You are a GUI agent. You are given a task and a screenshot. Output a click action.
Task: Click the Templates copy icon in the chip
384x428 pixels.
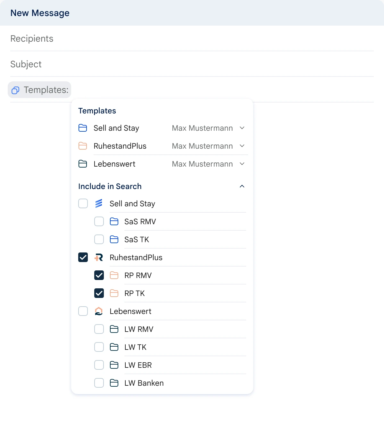coord(15,90)
